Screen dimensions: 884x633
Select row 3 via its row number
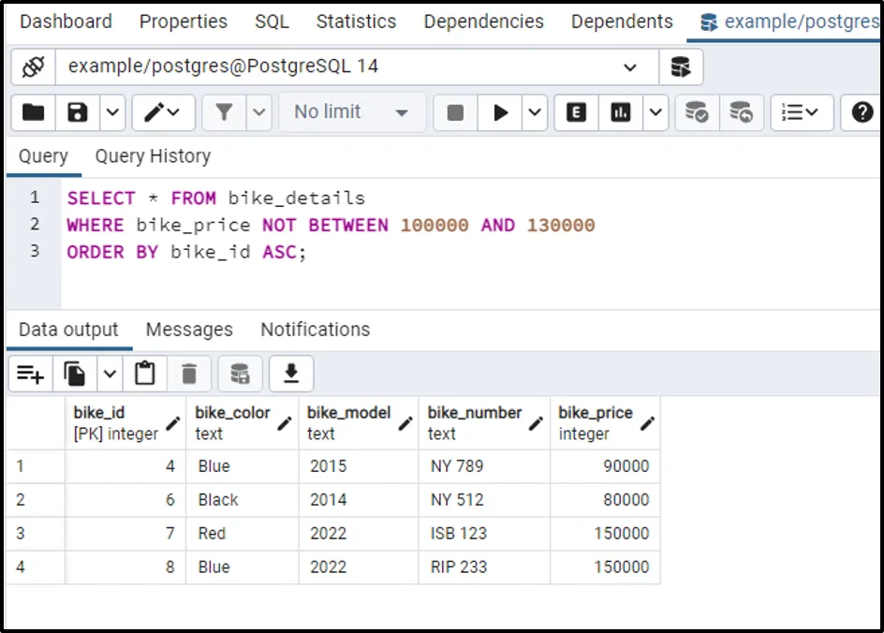(x=21, y=534)
